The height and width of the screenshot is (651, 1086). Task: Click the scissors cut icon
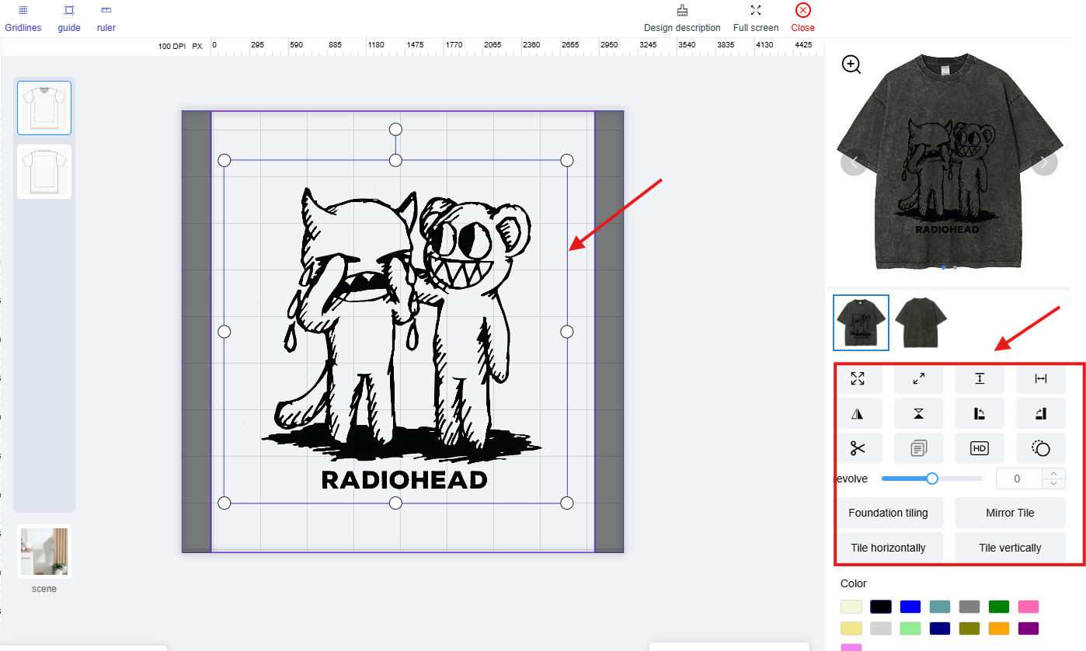tap(858, 448)
